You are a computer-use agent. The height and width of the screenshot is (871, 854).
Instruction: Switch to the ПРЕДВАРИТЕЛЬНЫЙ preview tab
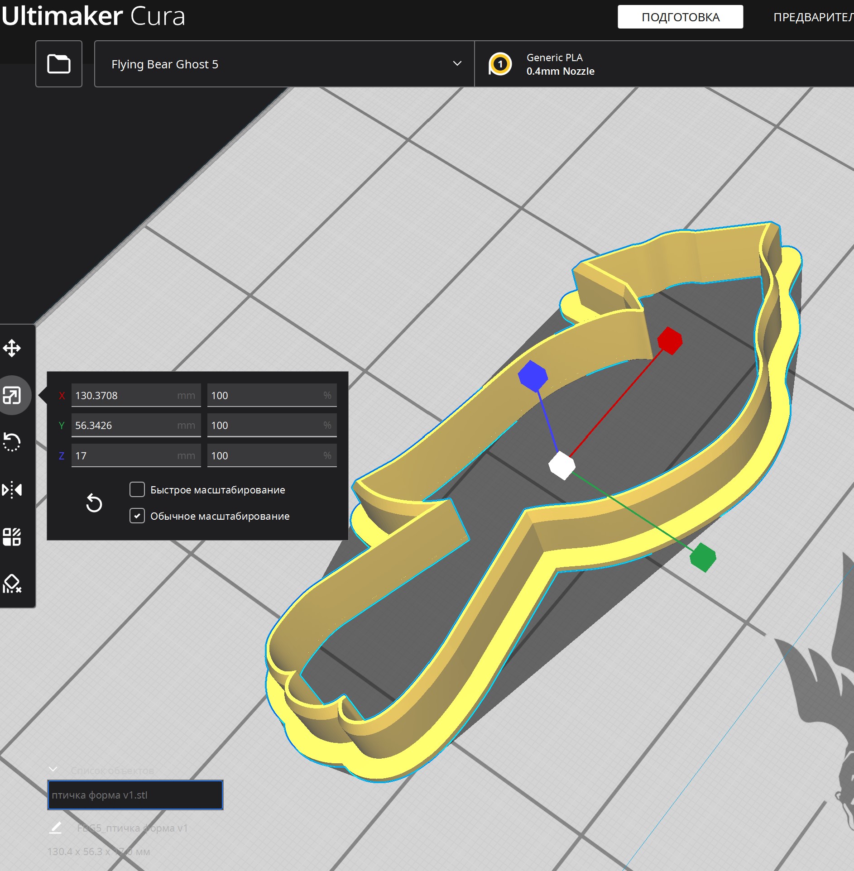click(813, 17)
